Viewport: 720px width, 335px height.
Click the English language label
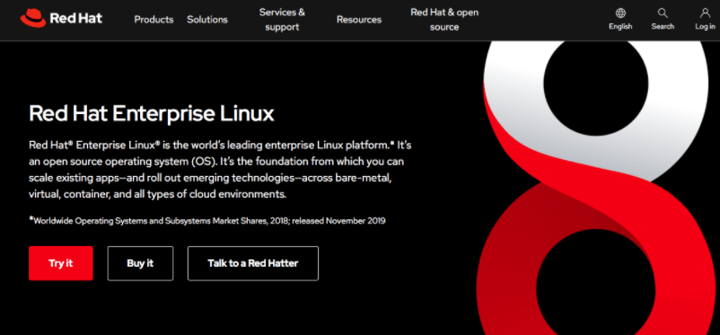[620, 27]
